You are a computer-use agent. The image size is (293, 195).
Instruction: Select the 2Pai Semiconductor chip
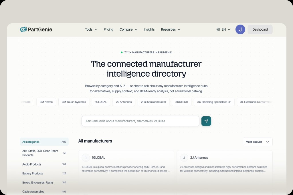coord(153,102)
